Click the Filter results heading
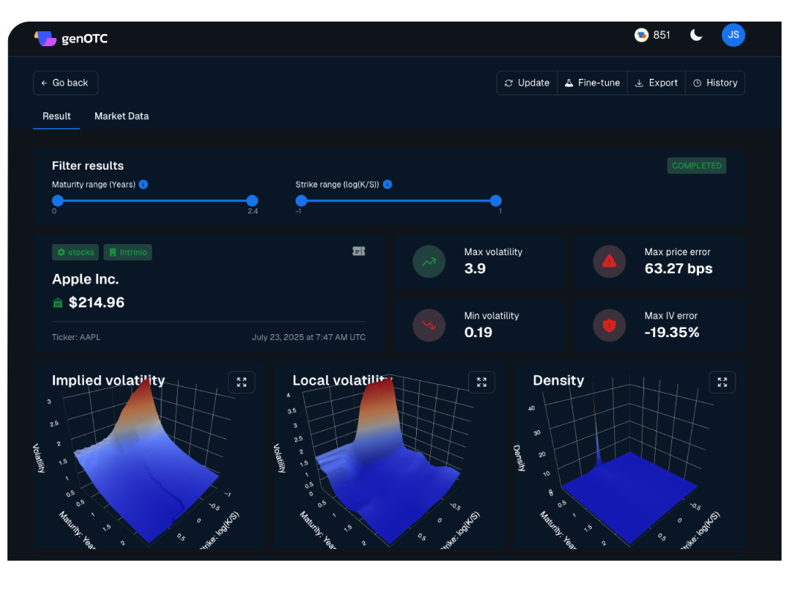Screen dimensions: 789x602 tap(88, 166)
